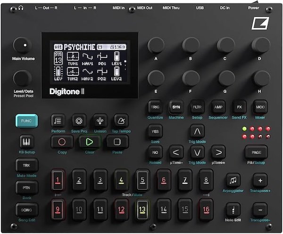The width and height of the screenshot is (283, 234).
Task: Tap the Tap Tempo metronome button
Action: 121,121
